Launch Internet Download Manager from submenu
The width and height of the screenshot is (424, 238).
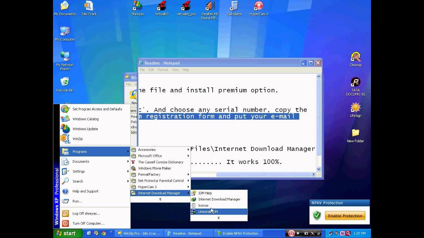pos(219,199)
